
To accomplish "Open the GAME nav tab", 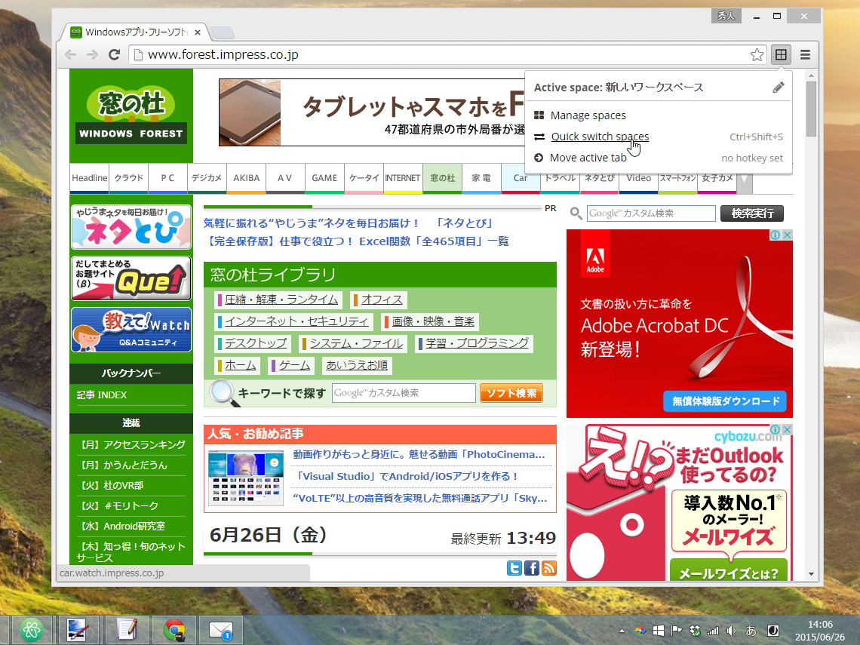I will point(324,178).
